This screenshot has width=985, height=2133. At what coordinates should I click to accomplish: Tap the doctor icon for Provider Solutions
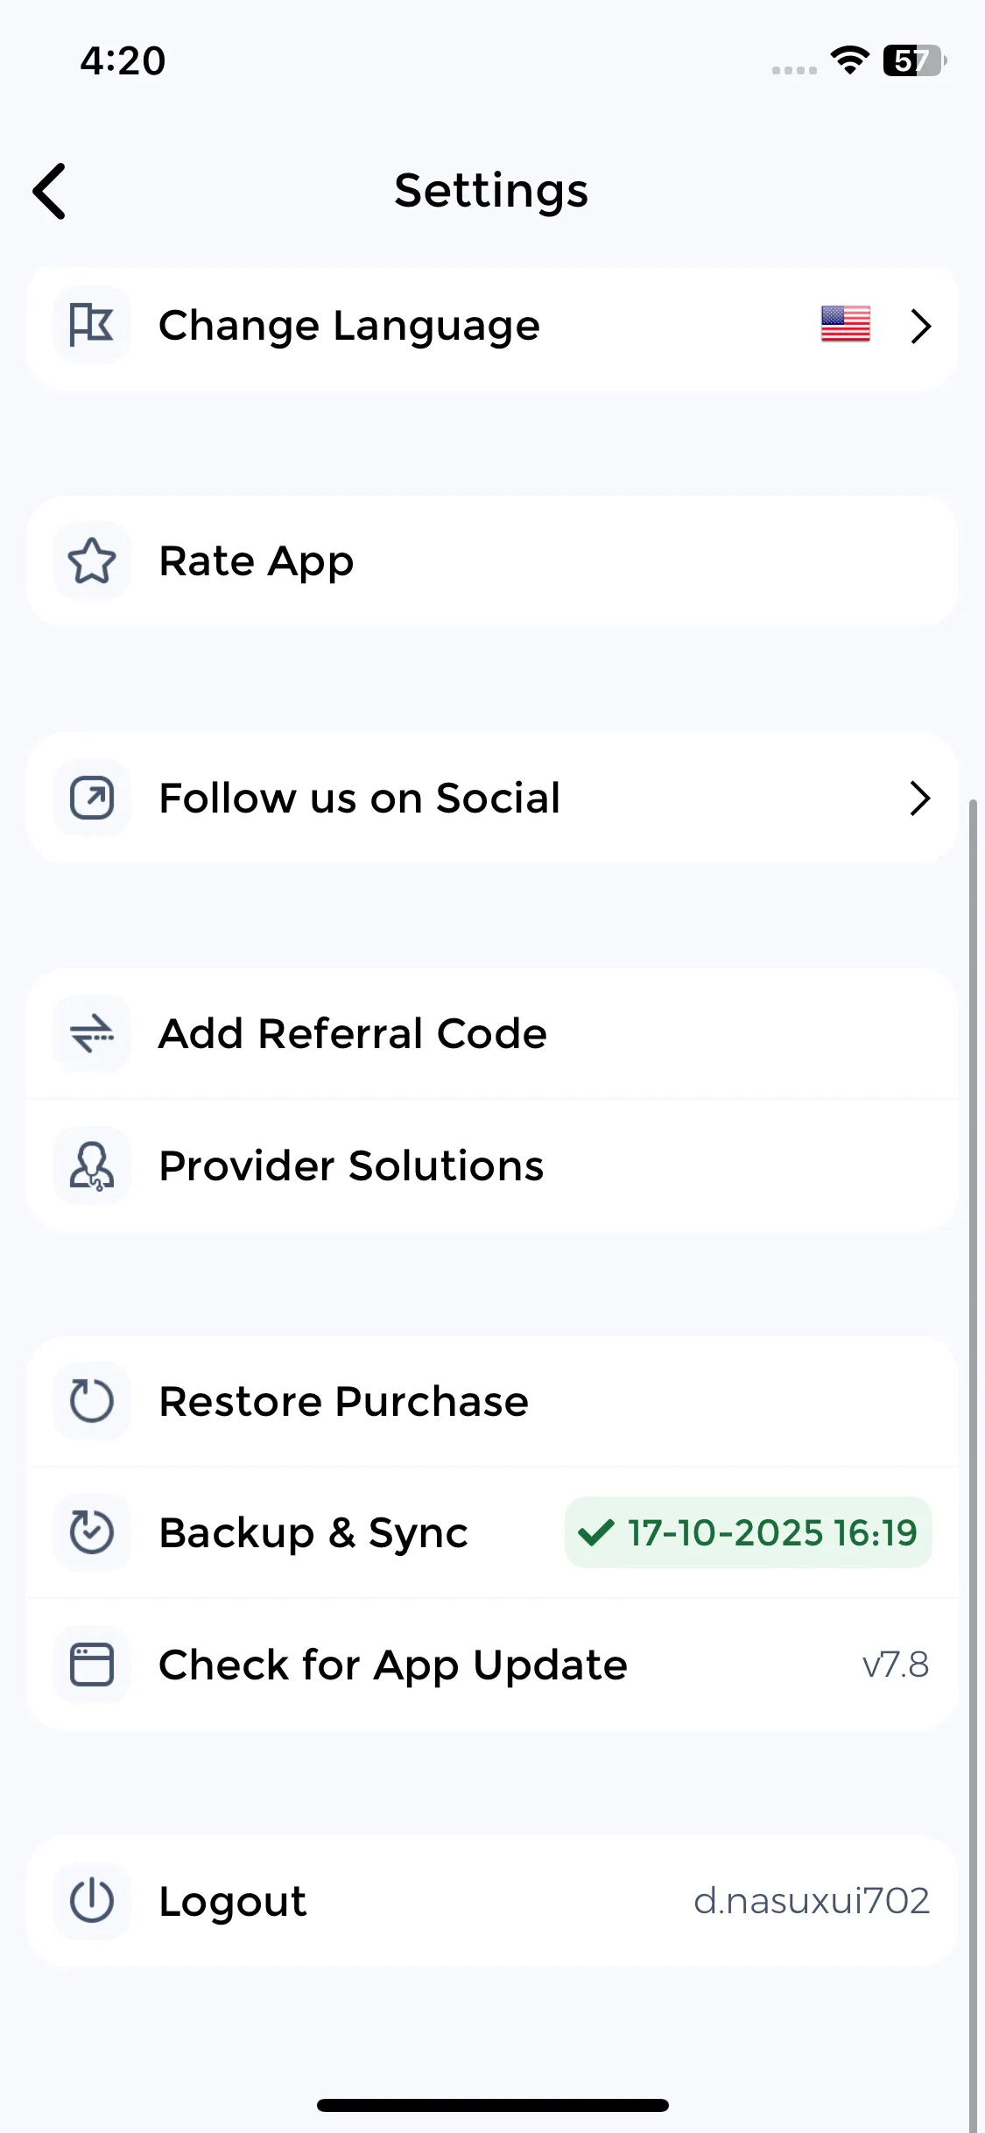tap(92, 1165)
